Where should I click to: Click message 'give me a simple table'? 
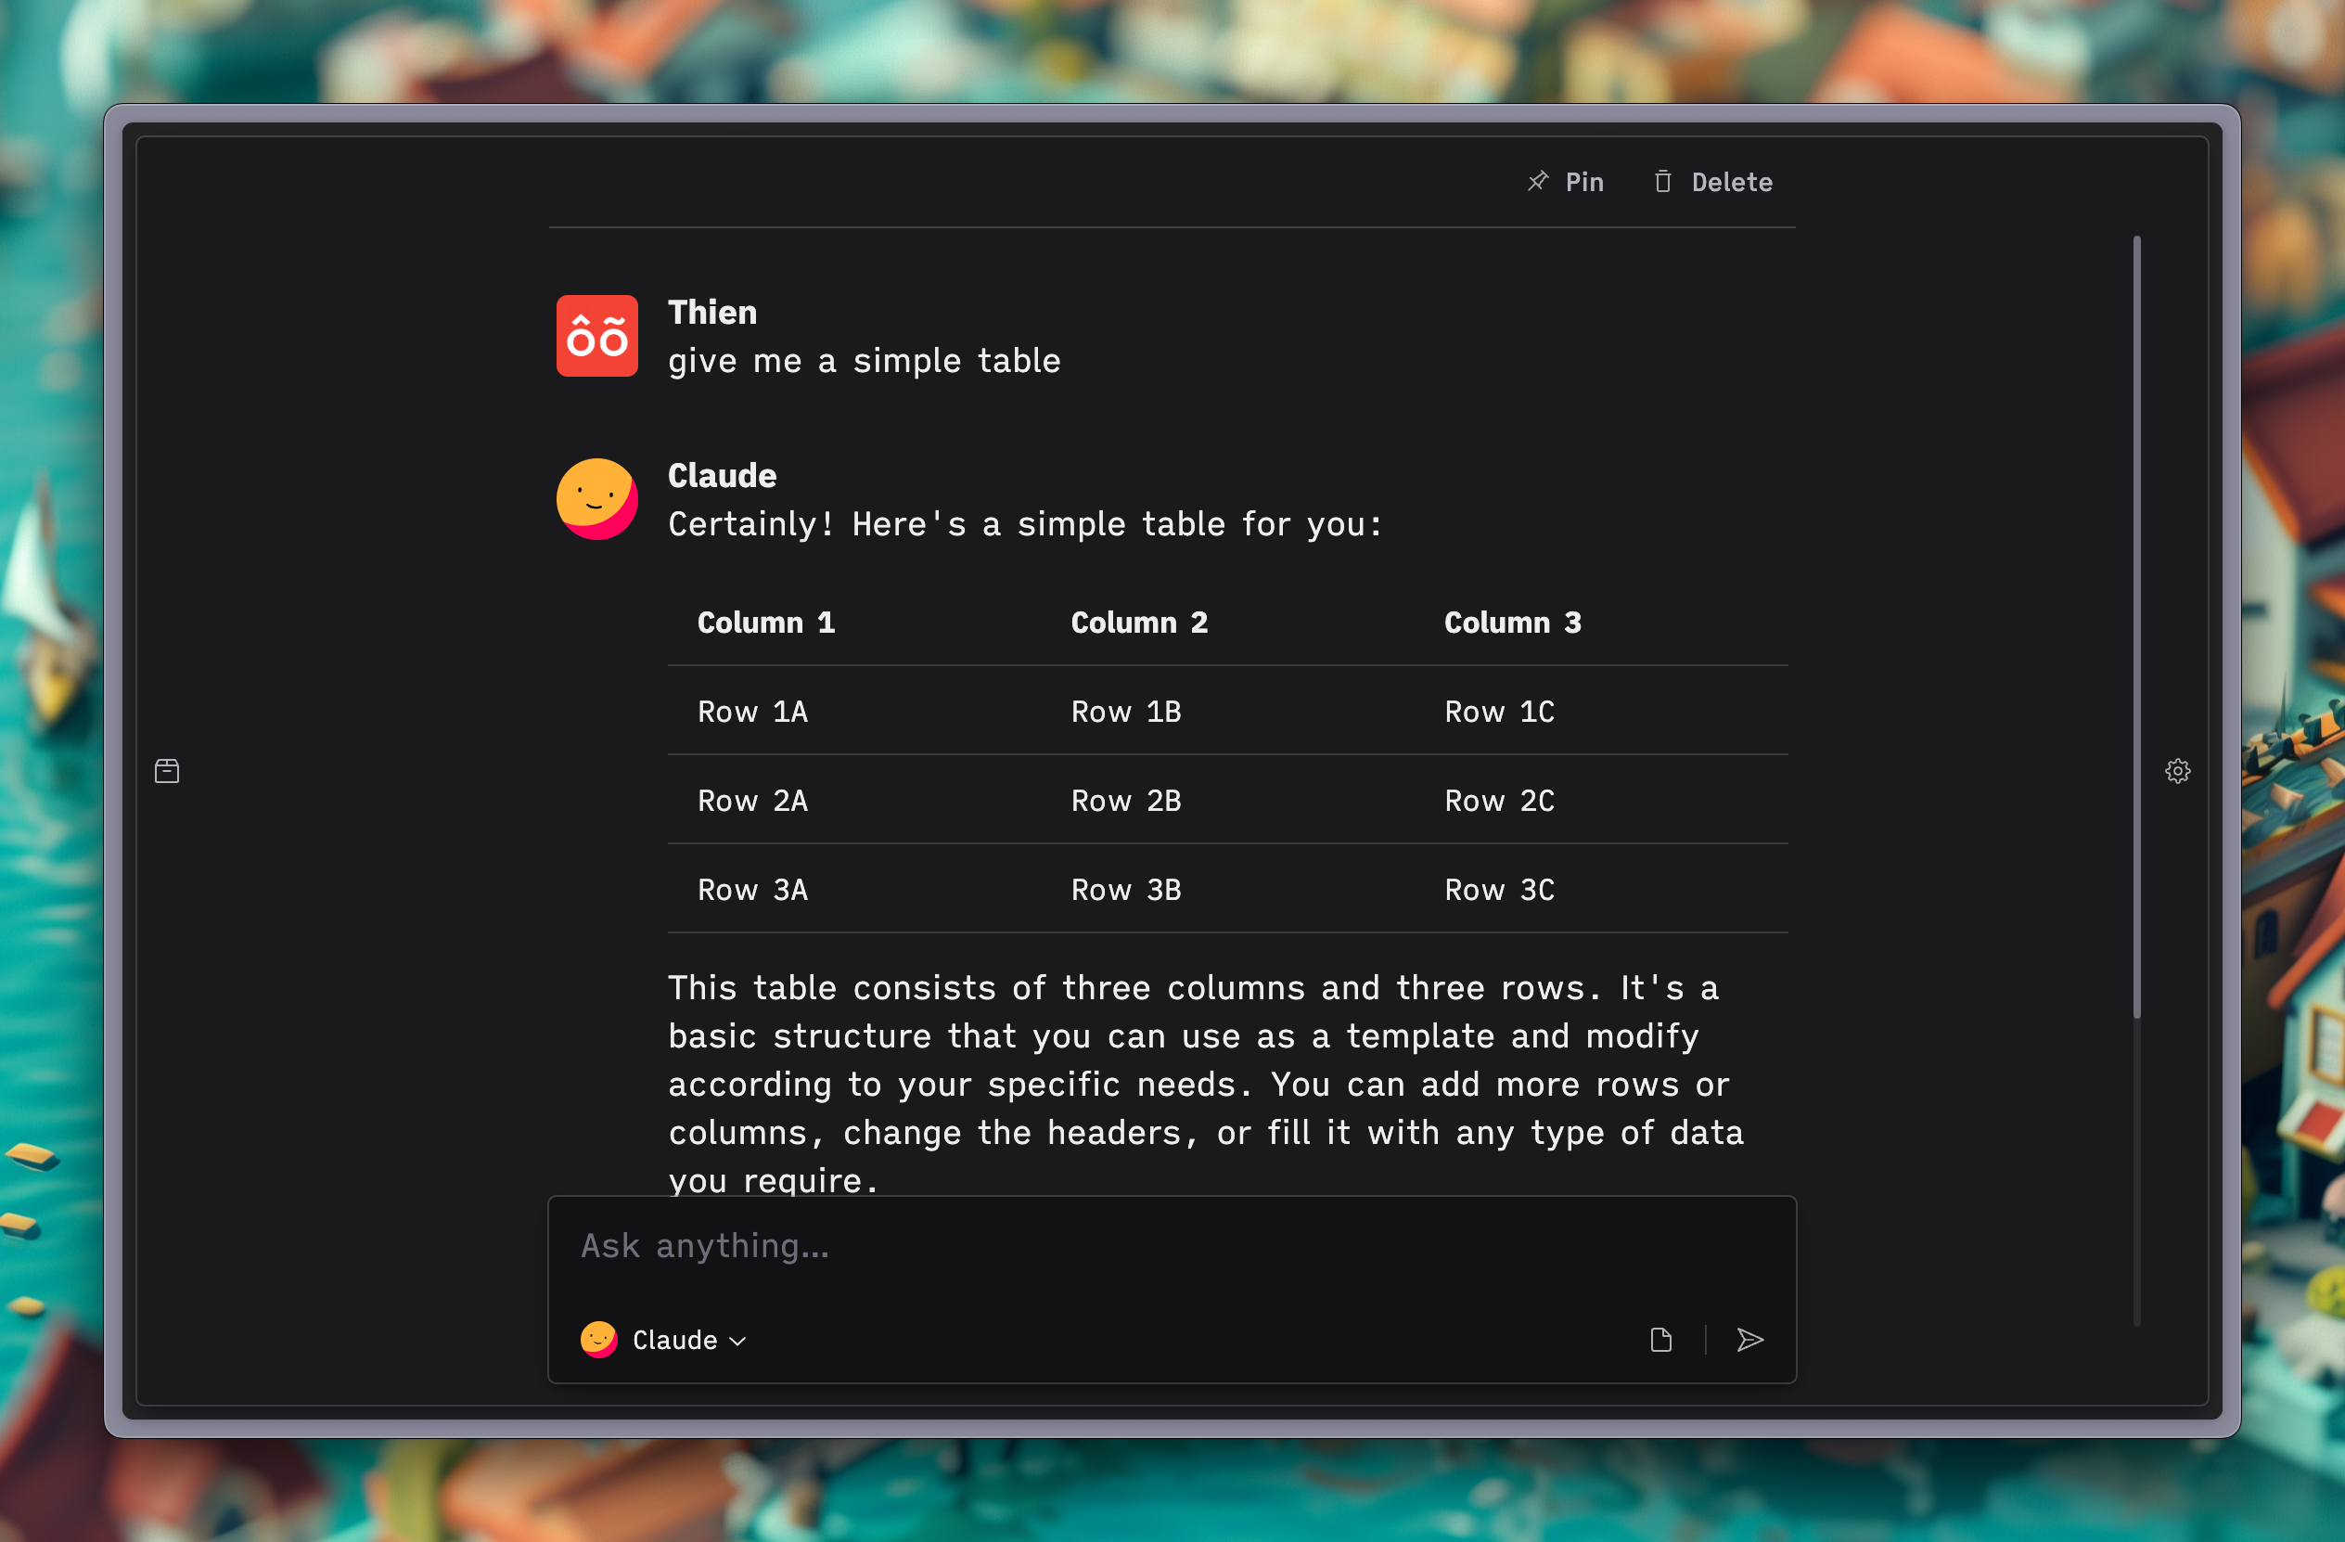[865, 361]
